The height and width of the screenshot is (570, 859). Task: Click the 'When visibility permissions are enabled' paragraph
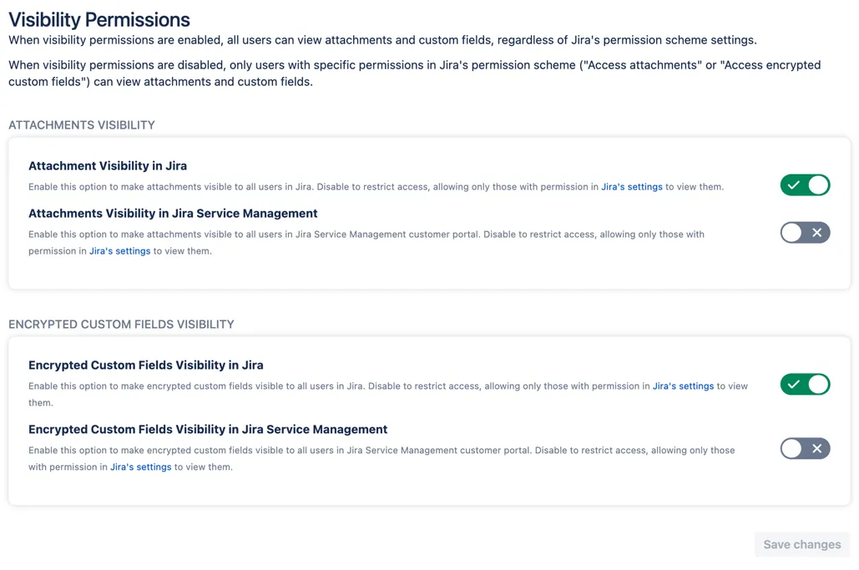(382, 40)
